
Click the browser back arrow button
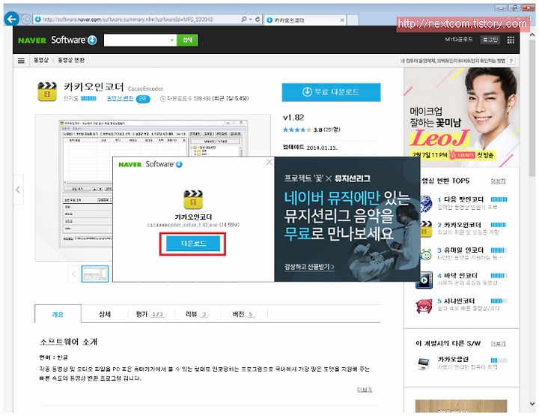pos(12,19)
